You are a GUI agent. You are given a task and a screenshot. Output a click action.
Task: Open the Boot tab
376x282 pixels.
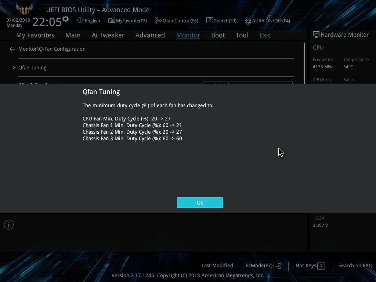pyautogui.click(x=218, y=35)
